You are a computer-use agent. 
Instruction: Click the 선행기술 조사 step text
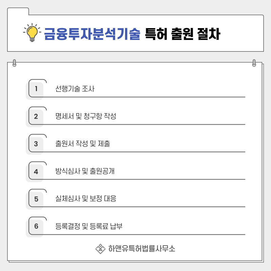(x=75, y=89)
